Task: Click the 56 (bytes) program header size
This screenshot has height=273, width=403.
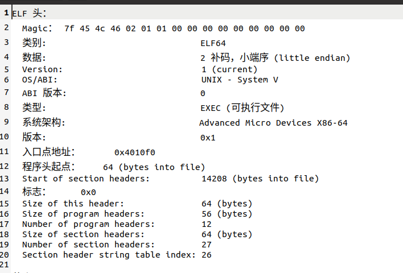Action: pos(227,214)
